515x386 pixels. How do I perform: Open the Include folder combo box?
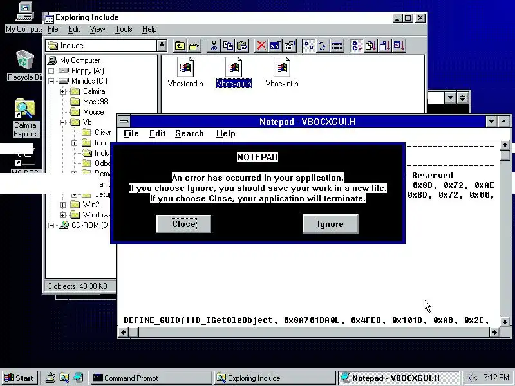click(106, 46)
